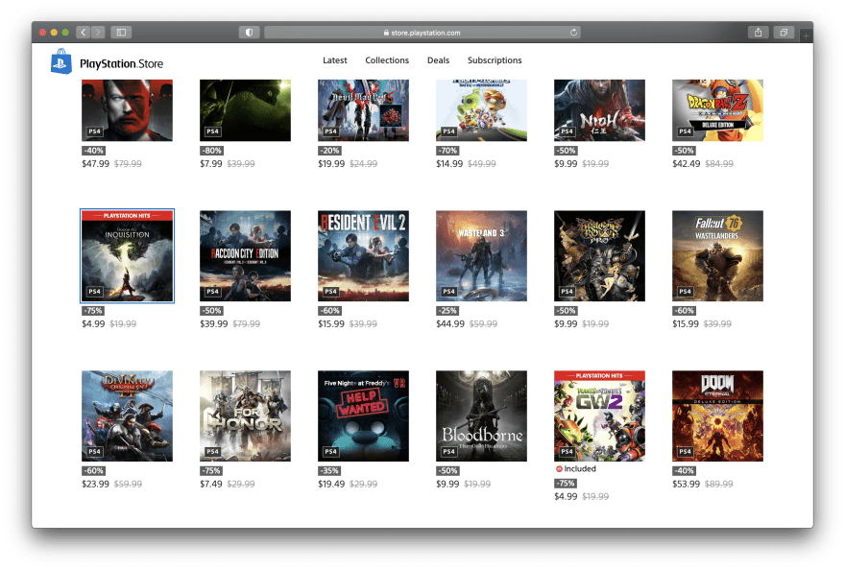Click the $44.99 Wasteland 3 price
This screenshot has height=570, width=845.
450,323
